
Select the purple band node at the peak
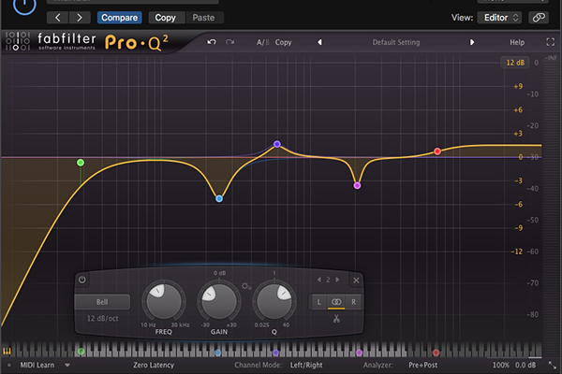277,144
